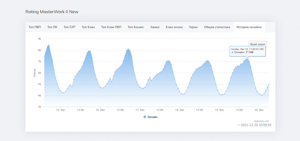Click the 20. Dec x-axis label
300x141 pixels.
259,110
